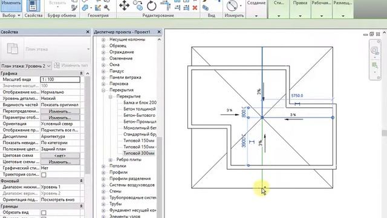Collapse the Перекрытия tree node
The image size is (387, 218).
point(103,90)
